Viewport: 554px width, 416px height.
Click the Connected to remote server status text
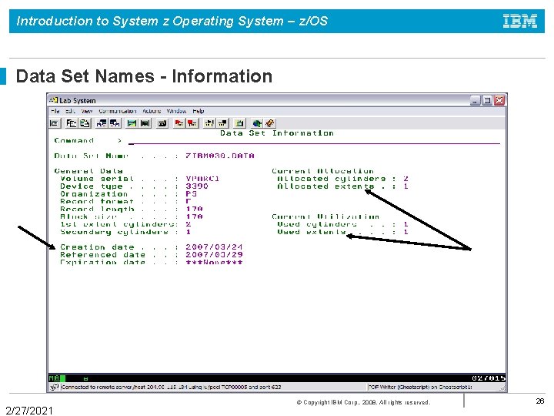[x=171, y=387]
